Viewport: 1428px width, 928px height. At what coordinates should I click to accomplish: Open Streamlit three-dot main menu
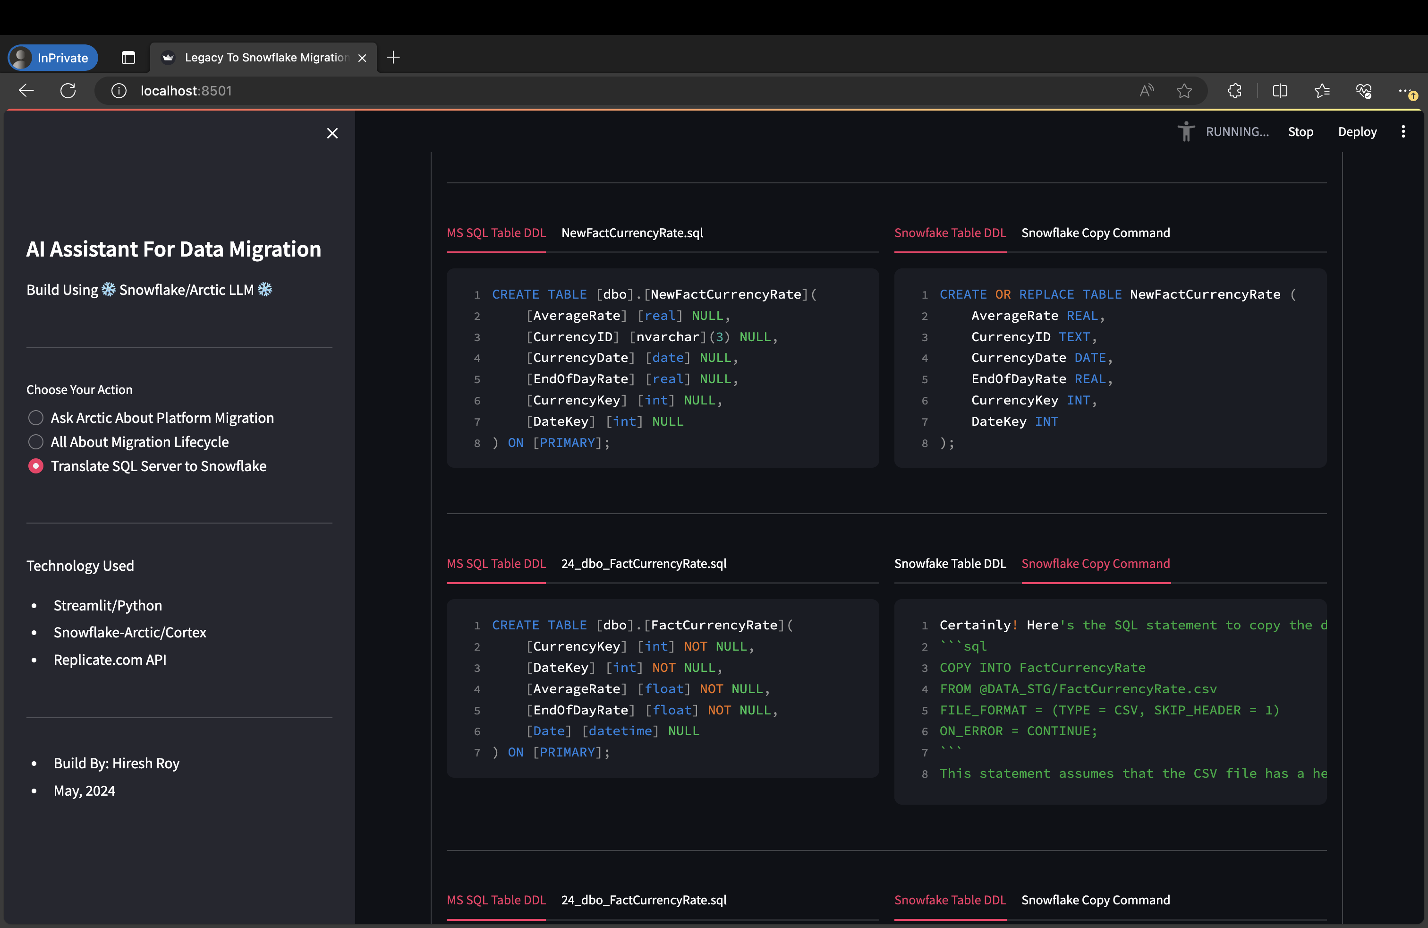pos(1403,132)
